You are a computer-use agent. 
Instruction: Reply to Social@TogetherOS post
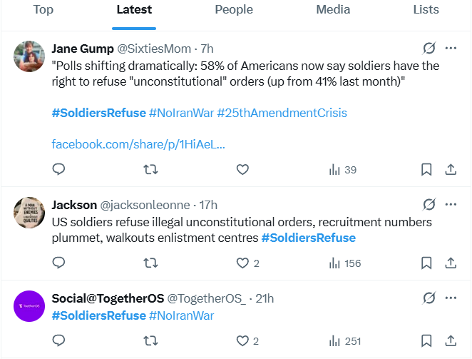[x=59, y=341]
